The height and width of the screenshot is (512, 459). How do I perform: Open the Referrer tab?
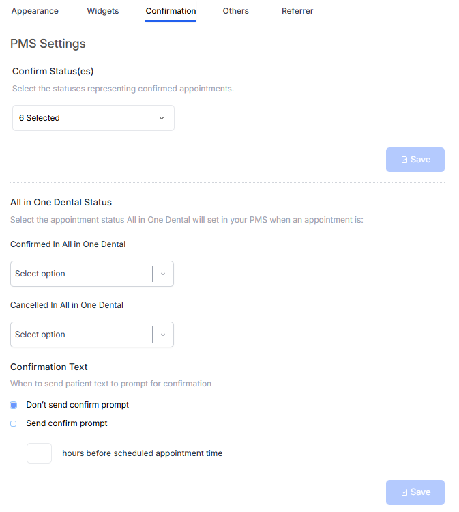(297, 11)
